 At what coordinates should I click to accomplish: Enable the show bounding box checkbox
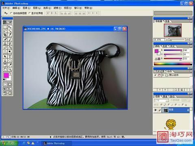click(30, 13)
